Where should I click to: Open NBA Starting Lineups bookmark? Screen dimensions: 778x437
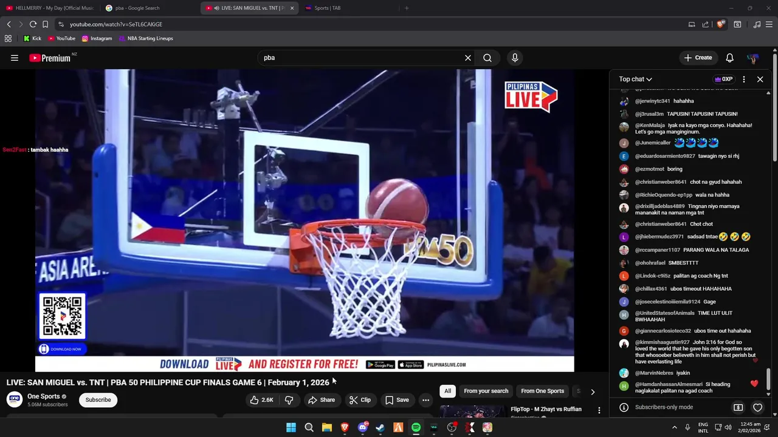click(146, 38)
